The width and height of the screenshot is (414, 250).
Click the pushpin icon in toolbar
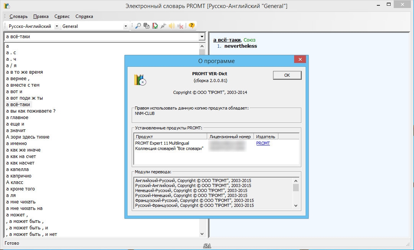[x=163, y=26]
